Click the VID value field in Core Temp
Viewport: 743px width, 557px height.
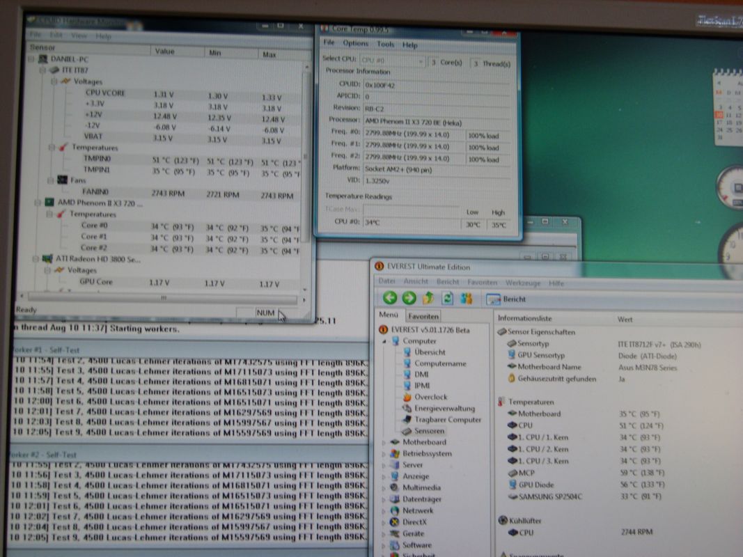pos(436,181)
